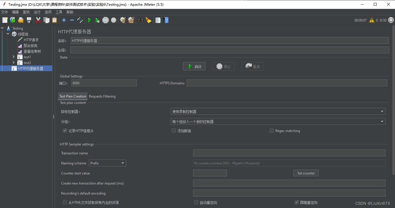Click the Help question mark icon
The width and height of the screenshot is (395, 208).
coord(166,20)
